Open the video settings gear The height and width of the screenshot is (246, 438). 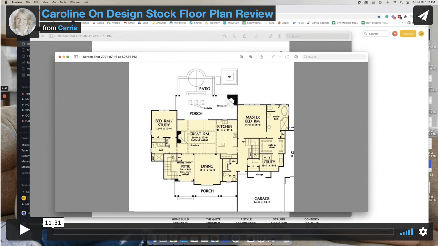click(423, 232)
